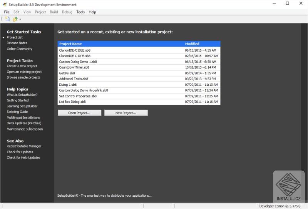Maximize the SetupBuilder window
The height and width of the screenshot is (209, 308).
[287, 3]
